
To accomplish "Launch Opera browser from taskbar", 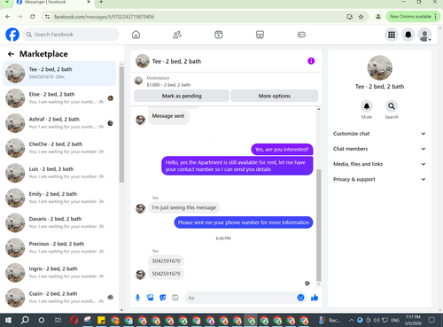I will [74, 320].
